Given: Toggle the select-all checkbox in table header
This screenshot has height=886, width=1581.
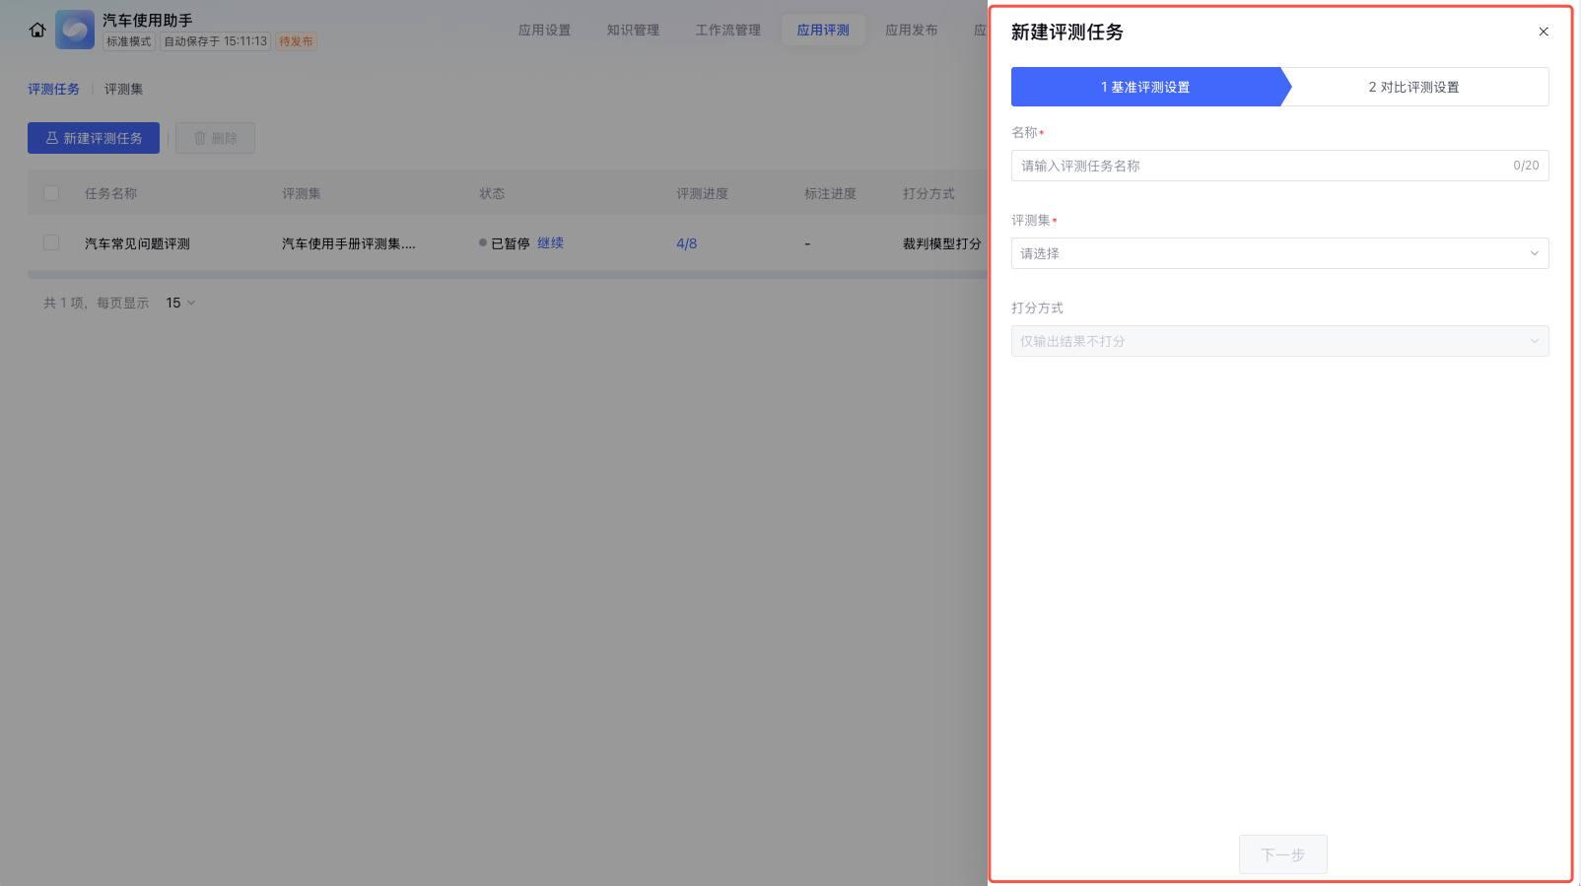Looking at the screenshot, I should click(x=51, y=193).
